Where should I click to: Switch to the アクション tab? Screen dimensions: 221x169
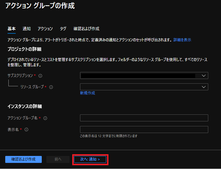pos(45,29)
